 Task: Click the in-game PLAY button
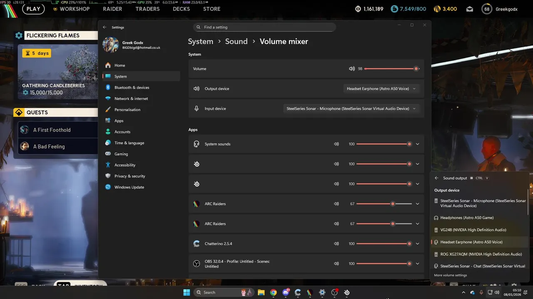click(x=33, y=9)
